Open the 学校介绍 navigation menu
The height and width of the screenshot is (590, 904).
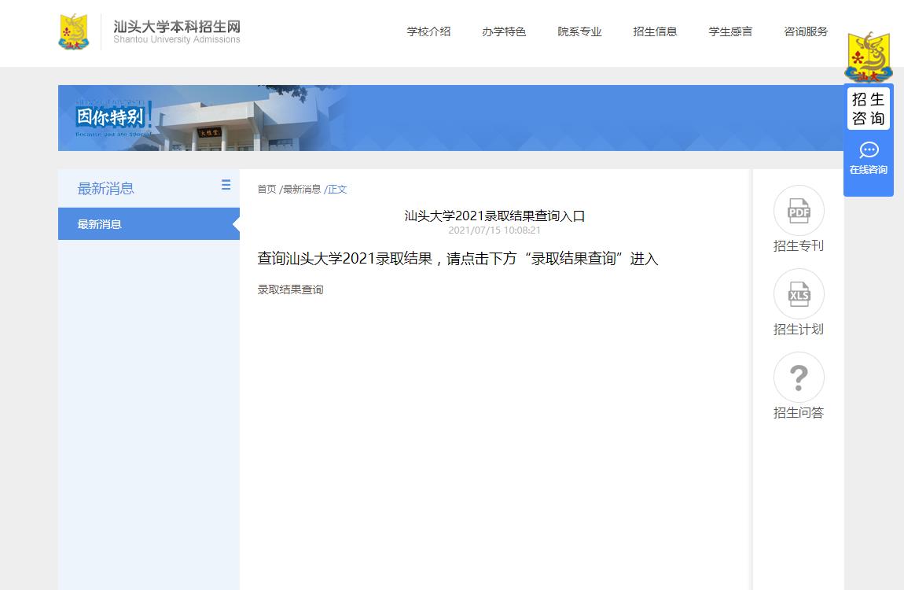tap(428, 31)
